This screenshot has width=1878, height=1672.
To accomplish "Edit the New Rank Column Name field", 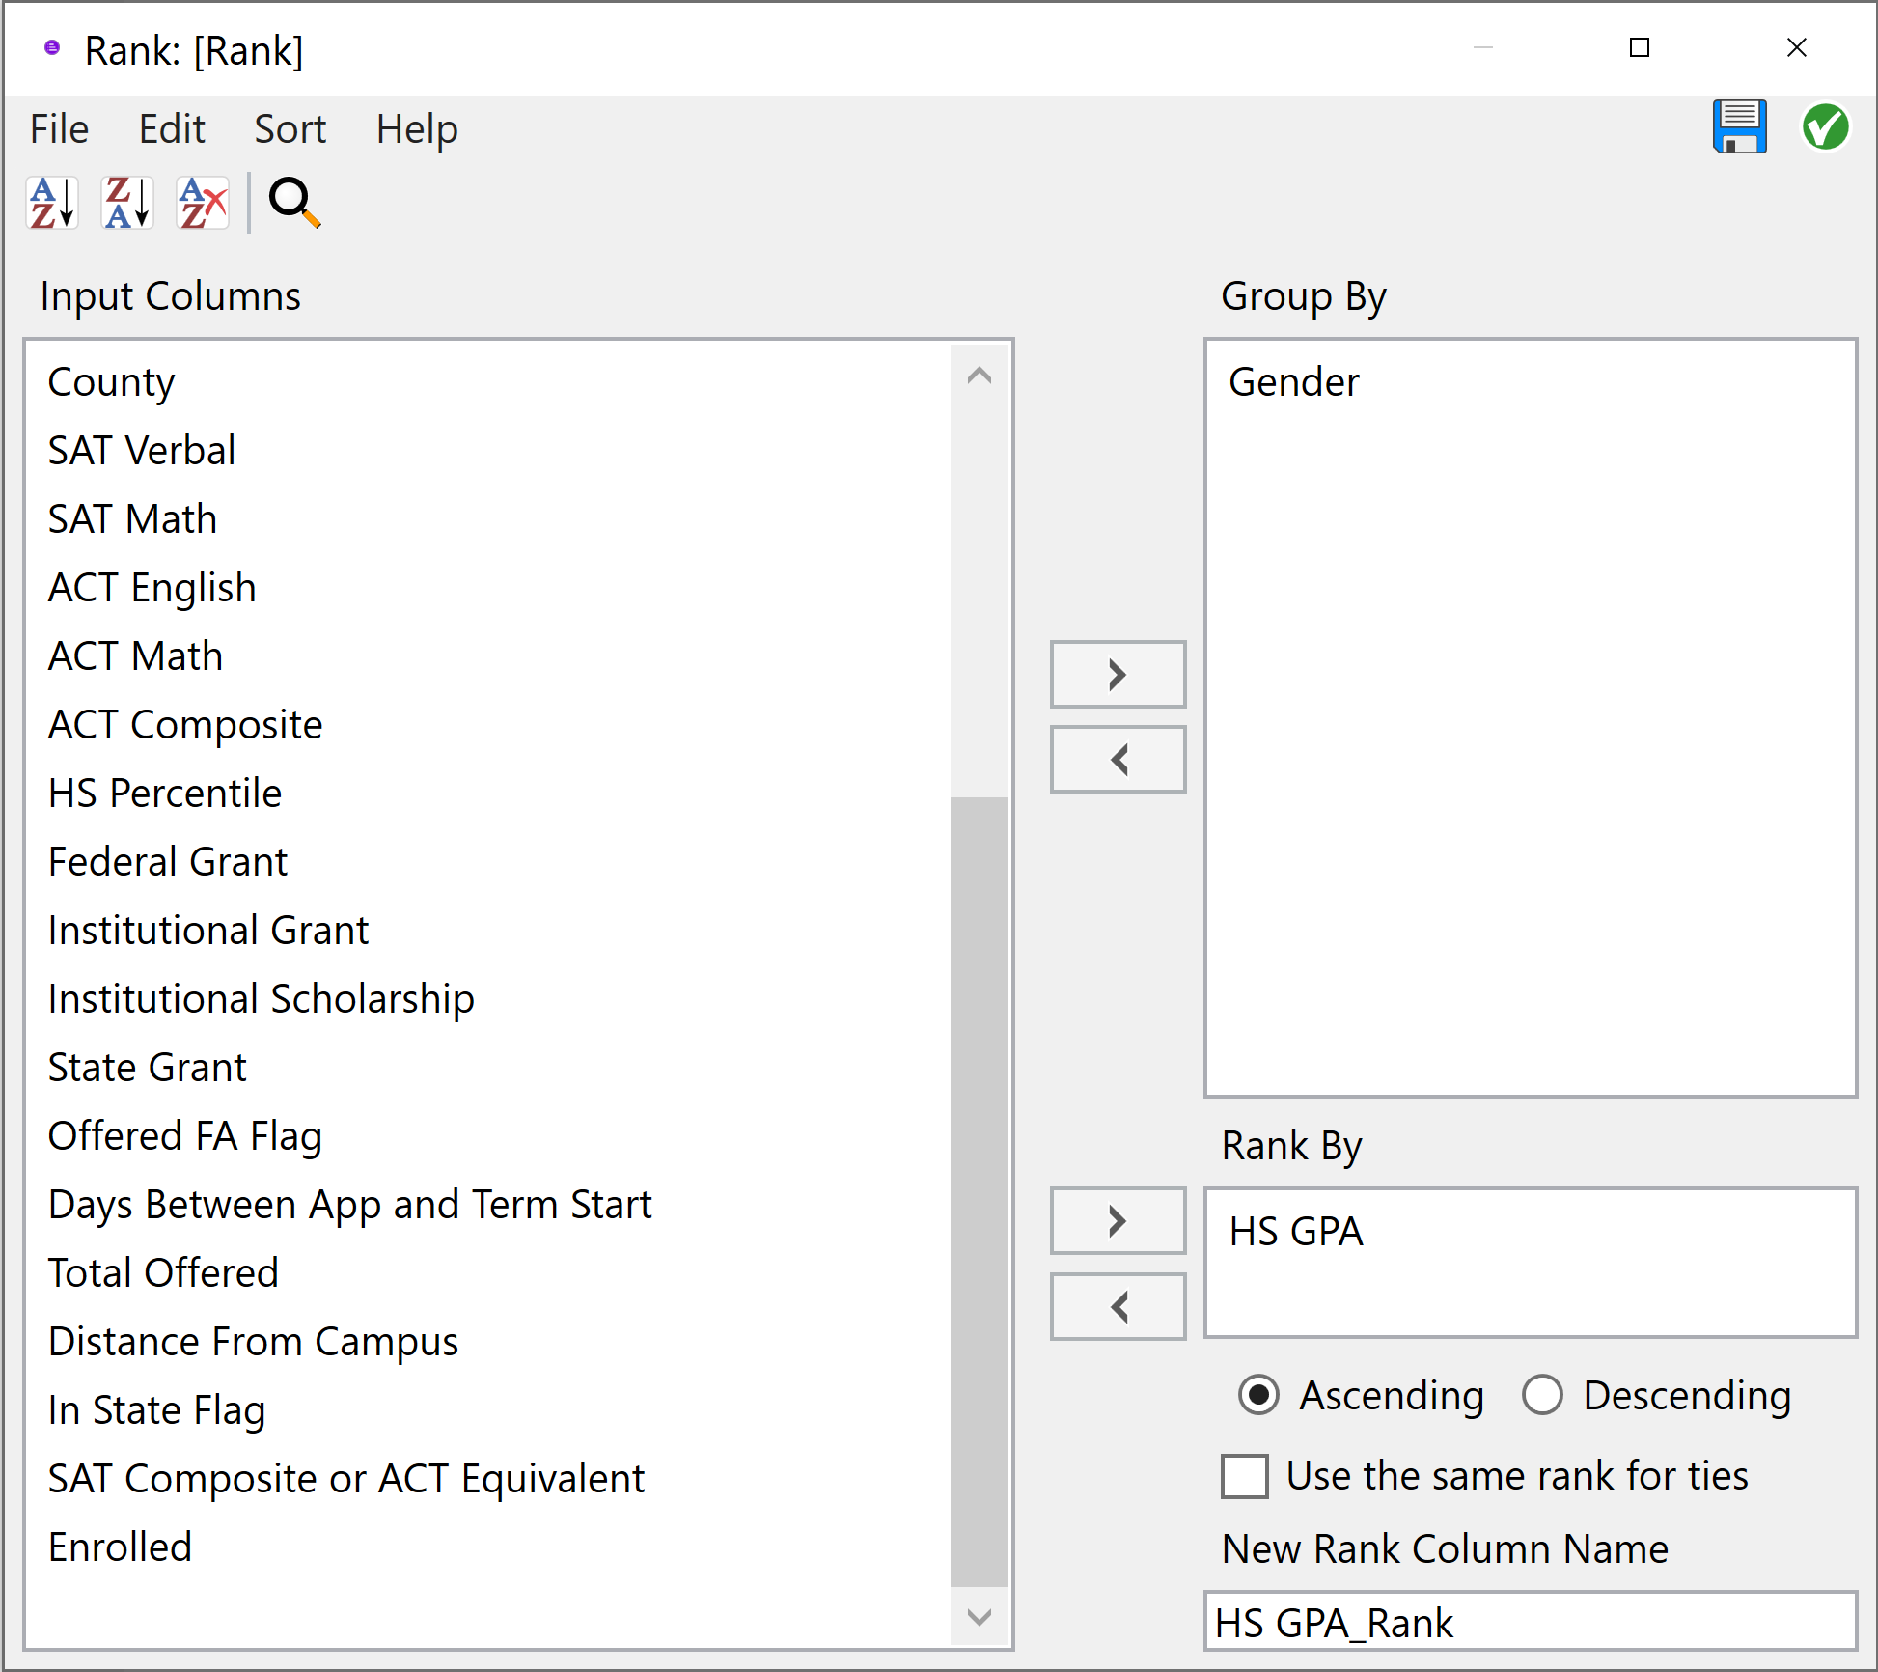I will [1531, 1622].
